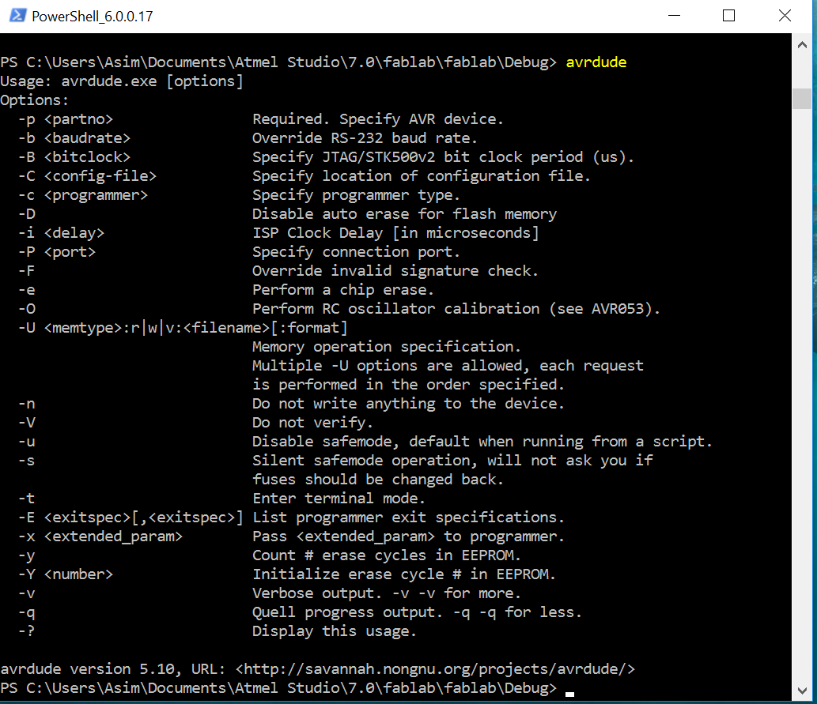Screen dimensions: 817x704
Task: Click the PowerShell_6.0.0.17 window title
Action: [93, 16]
